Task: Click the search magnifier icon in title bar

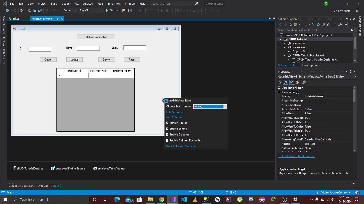Action: [197, 3]
